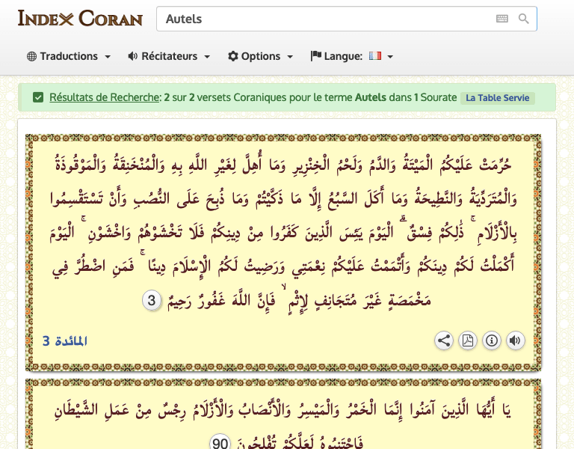Select the La Table Servie sourate tag

coord(497,98)
